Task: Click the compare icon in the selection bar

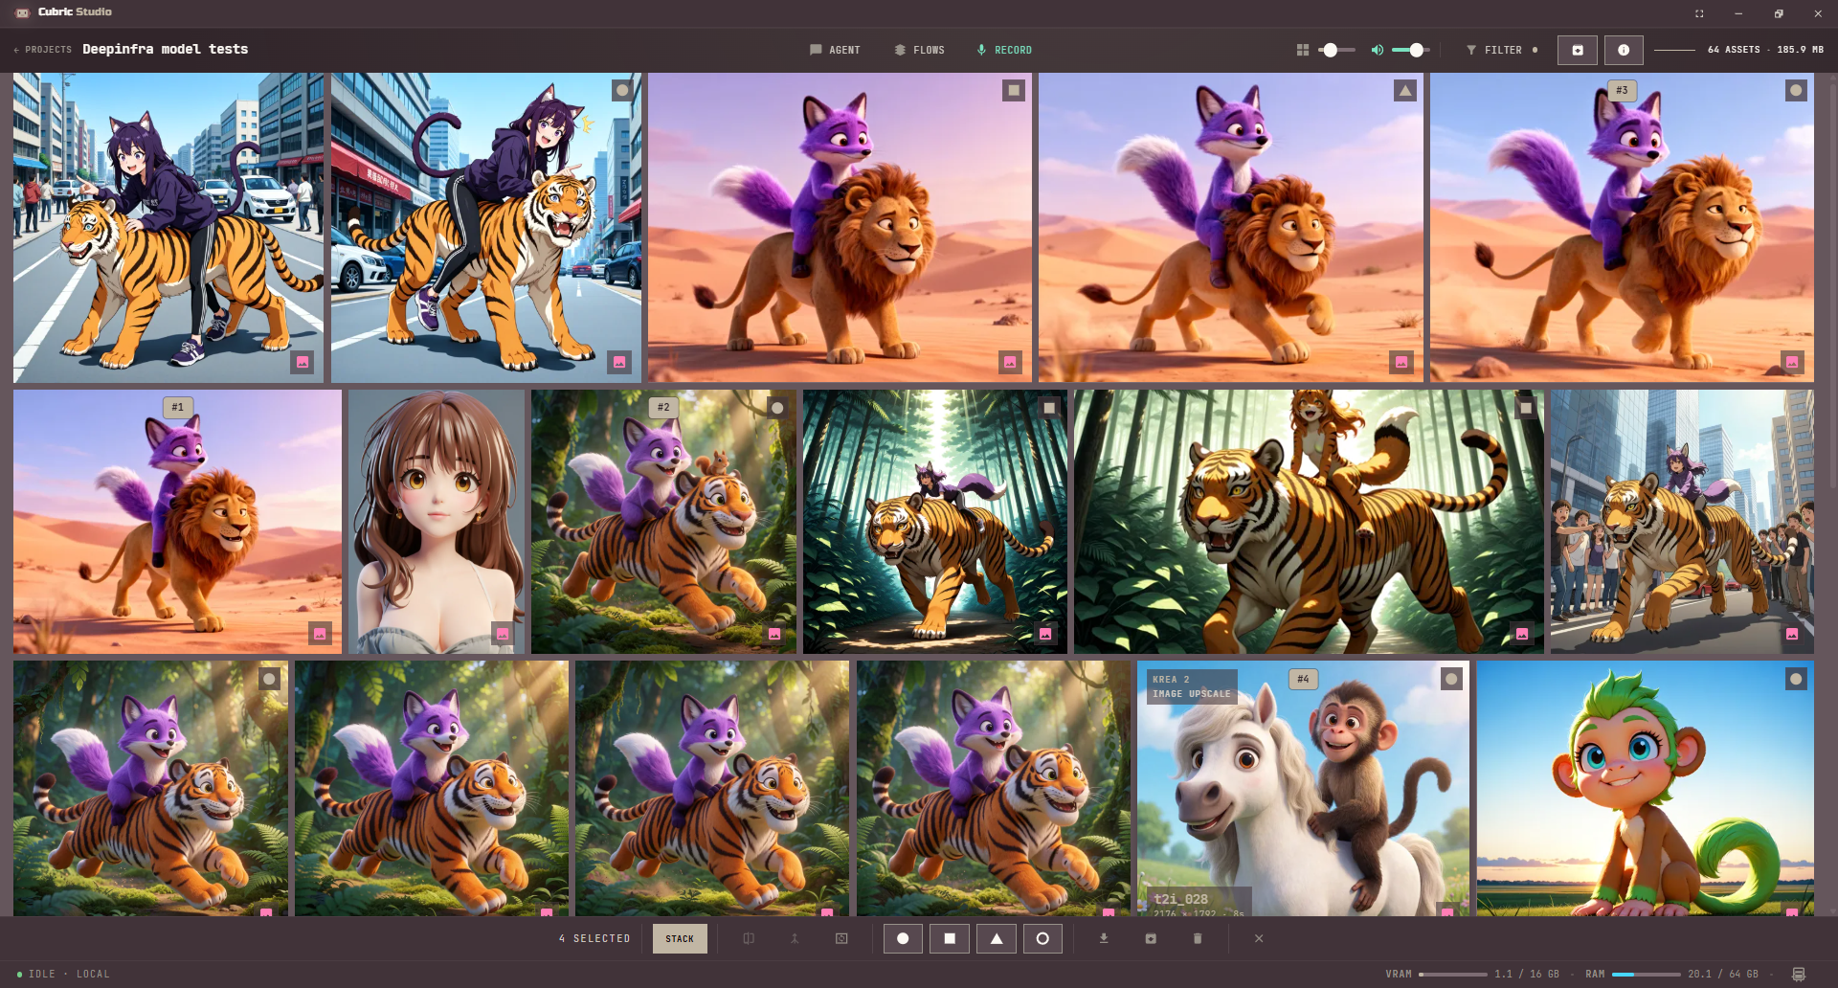Action: [x=749, y=938]
